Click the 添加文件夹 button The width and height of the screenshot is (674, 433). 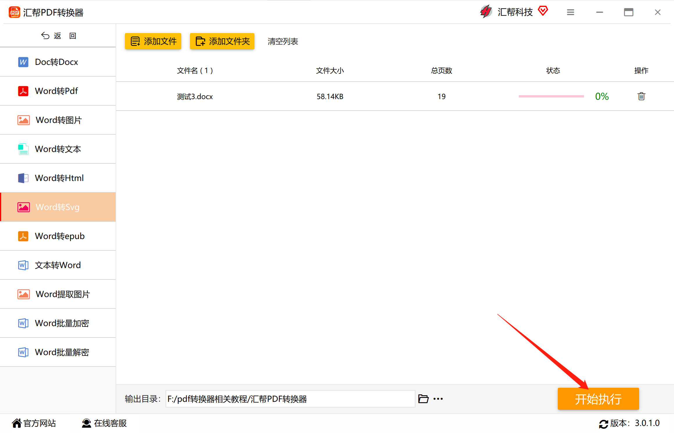(222, 41)
